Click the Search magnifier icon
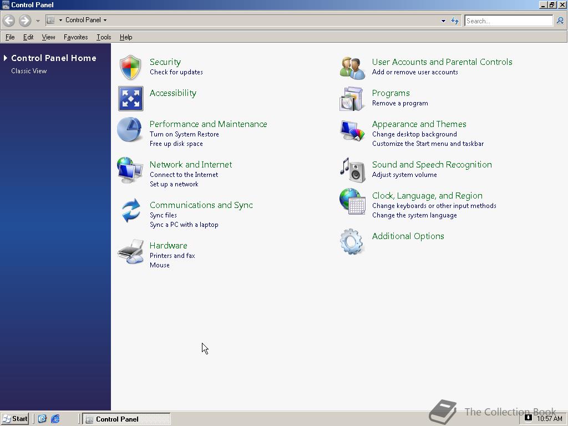 pos(560,21)
